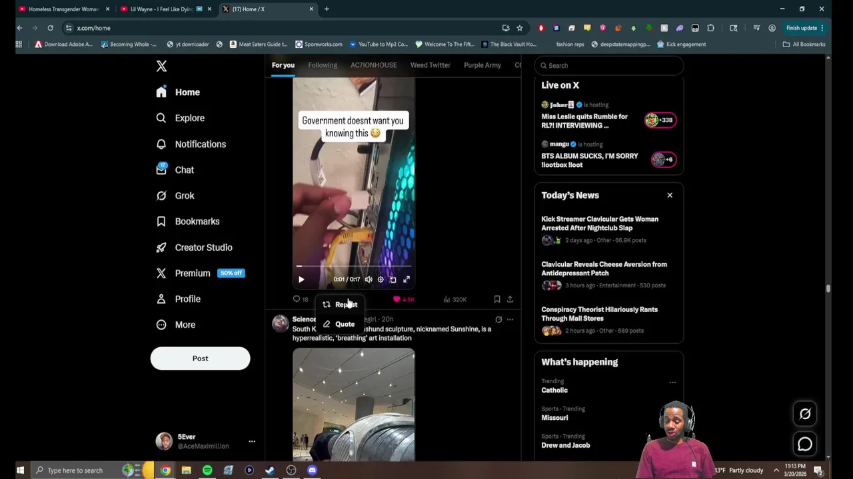Viewport: 853px width, 479px height.
Task: Enter fullscreen on the video
Action: [x=407, y=279]
